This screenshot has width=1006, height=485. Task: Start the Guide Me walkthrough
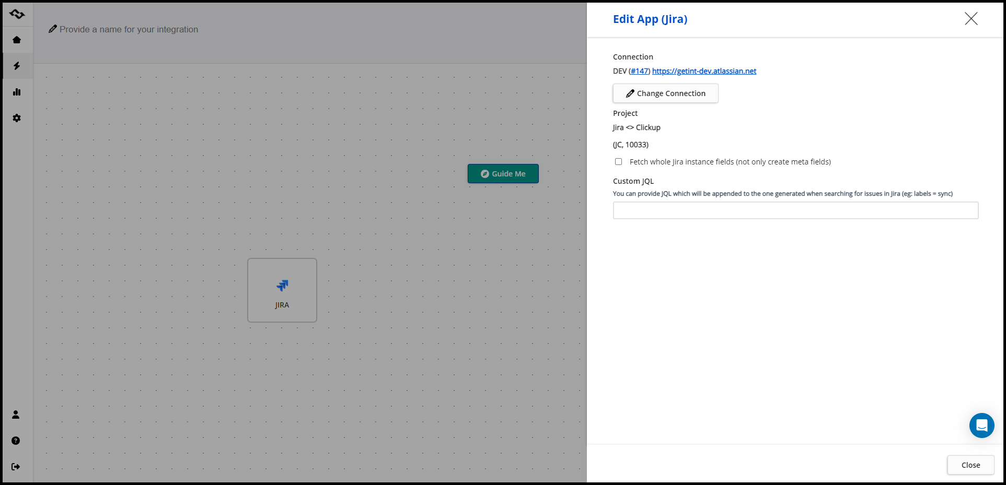[x=503, y=174]
